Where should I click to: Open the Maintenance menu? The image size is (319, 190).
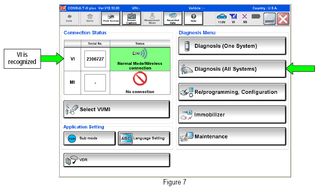pos(232,136)
